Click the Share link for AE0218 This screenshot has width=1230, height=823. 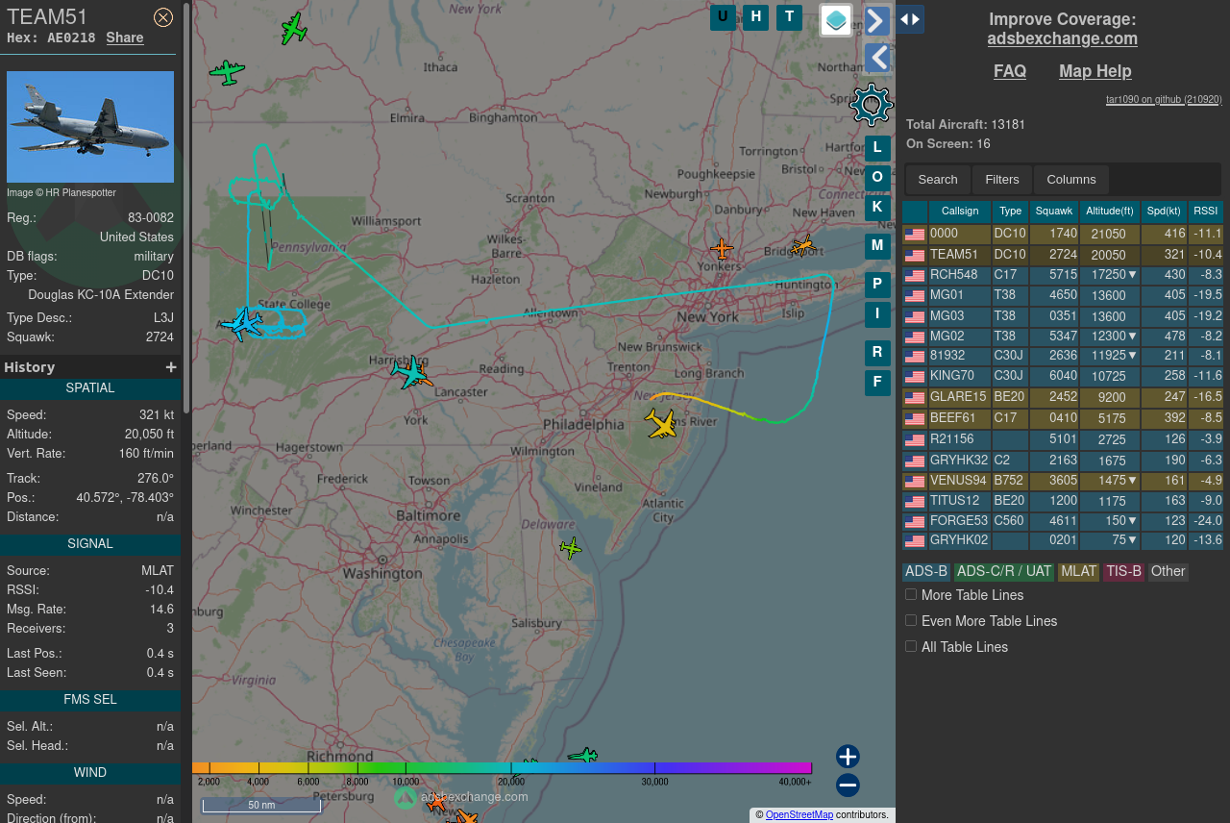[125, 37]
